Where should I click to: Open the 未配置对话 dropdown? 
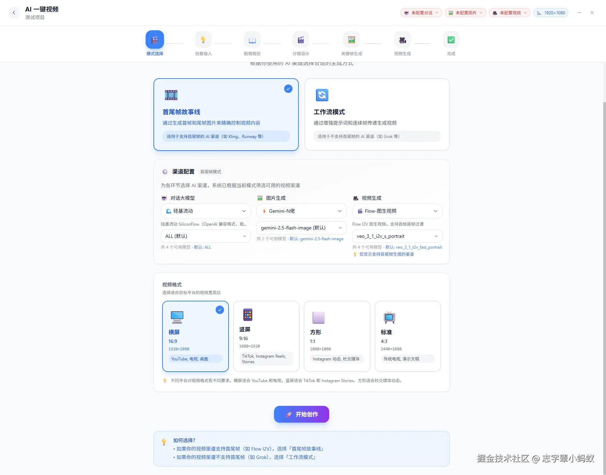tap(421, 13)
